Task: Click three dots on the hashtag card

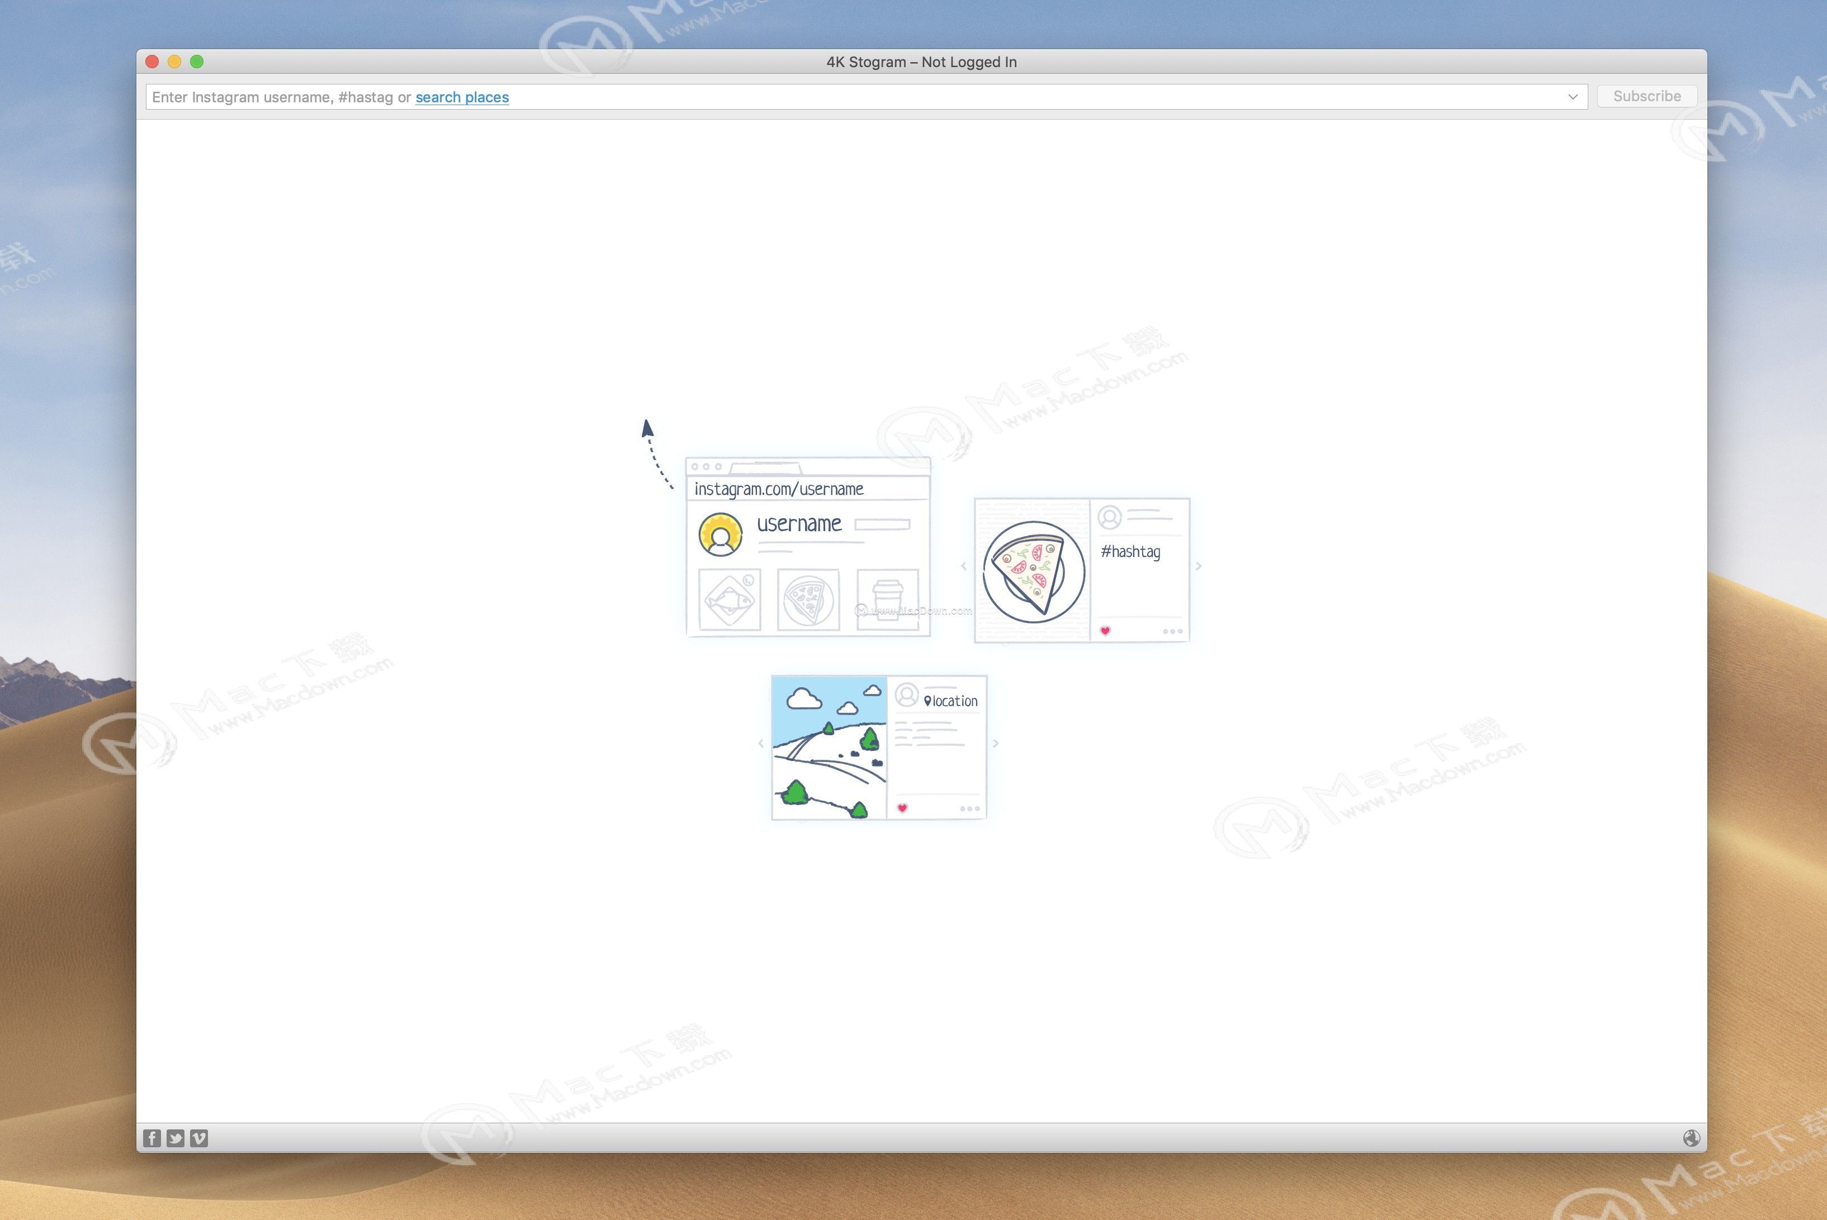Action: tap(1172, 631)
